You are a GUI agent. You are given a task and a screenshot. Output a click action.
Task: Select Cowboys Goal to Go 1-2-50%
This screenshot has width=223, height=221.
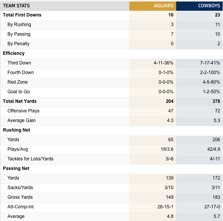pyautogui.click(x=211, y=92)
